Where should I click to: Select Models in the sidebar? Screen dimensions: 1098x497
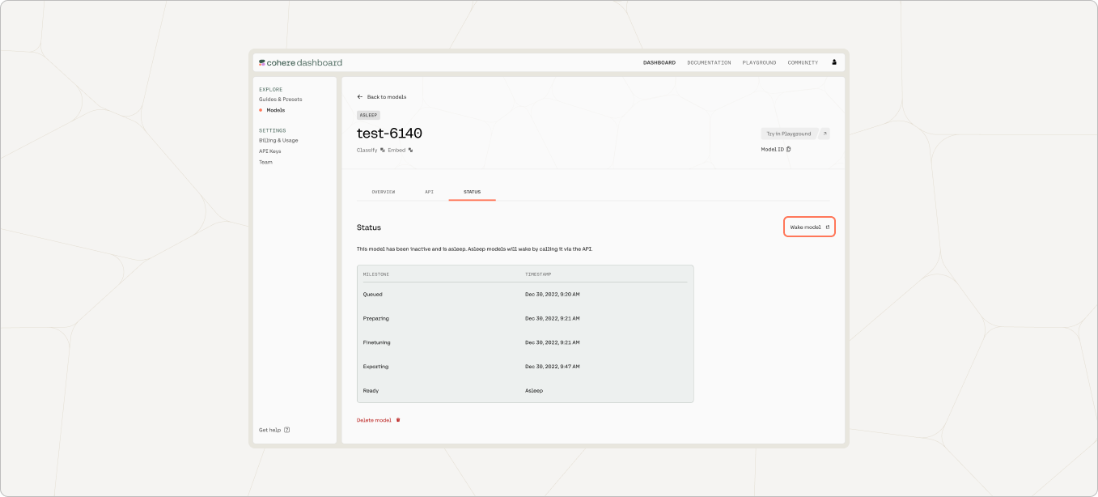click(276, 110)
